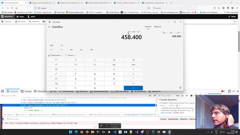Image resolution: width=240 pixels, height=135 pixels.
Task: Bookmark this page with star icon
Action: [x=148, y=8]
